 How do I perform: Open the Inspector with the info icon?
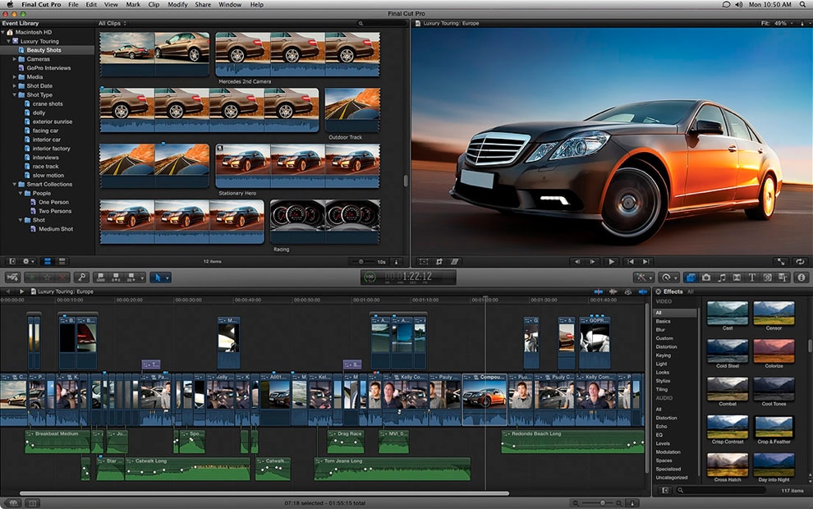click(x=802, y=277)
